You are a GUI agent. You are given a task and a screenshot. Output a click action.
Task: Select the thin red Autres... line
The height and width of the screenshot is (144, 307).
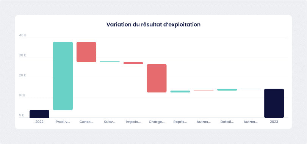pos(204,91)
